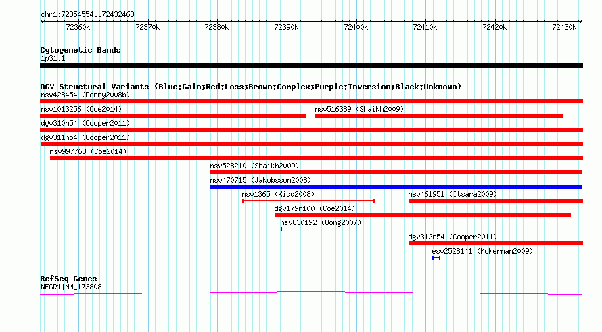The image size is (602, 332).
Task: Click the dgv311n54 (Cooper2011) loss bar
Action: (x=311, y=144)
